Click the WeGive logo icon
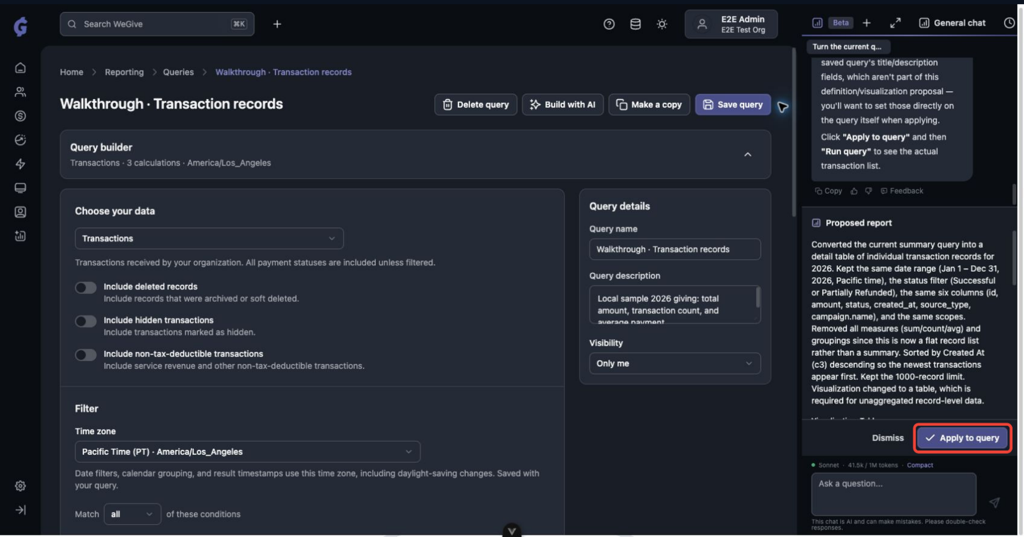 click(21, 26)
